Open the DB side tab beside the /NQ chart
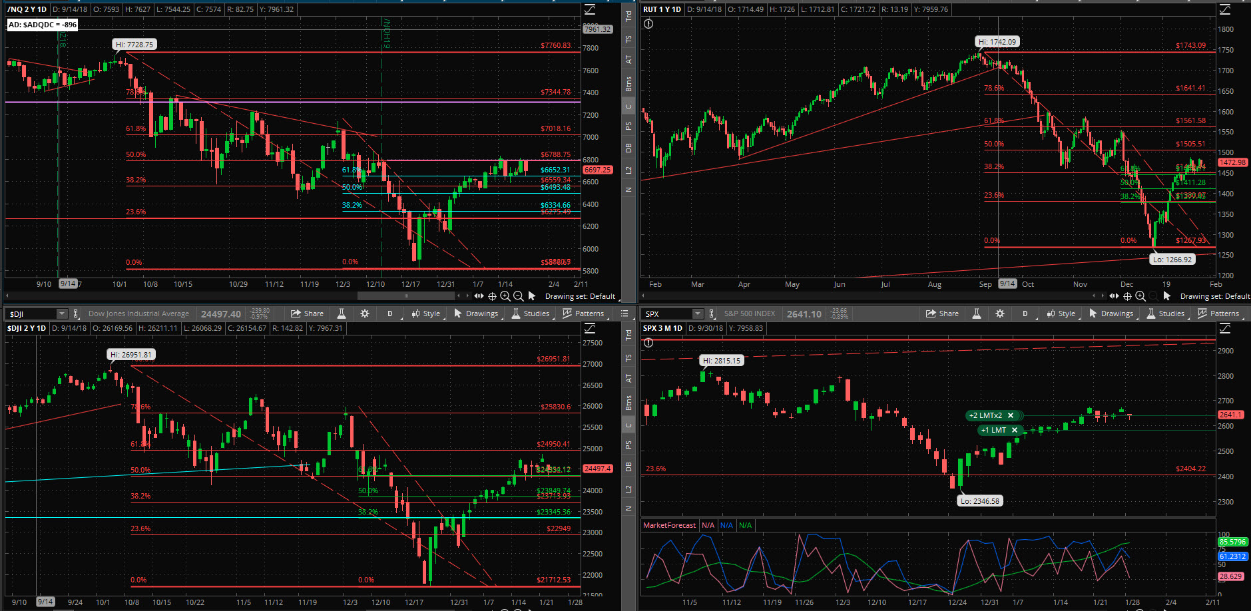This screenshot has height=611, width=1251. tap(628, 148)
